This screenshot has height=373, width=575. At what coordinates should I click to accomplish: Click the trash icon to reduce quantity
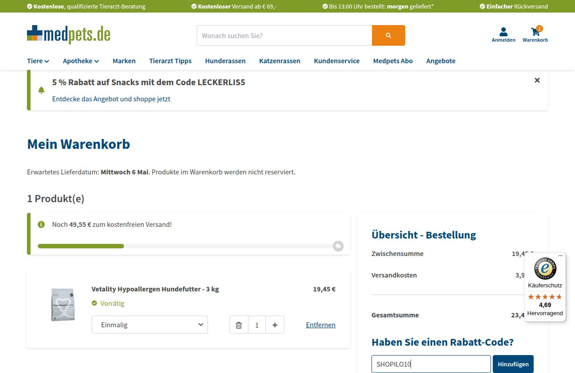click(x=239, y=325)
